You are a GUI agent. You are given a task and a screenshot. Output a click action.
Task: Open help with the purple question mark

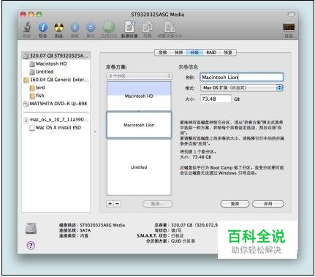click(x=31, y=245)
